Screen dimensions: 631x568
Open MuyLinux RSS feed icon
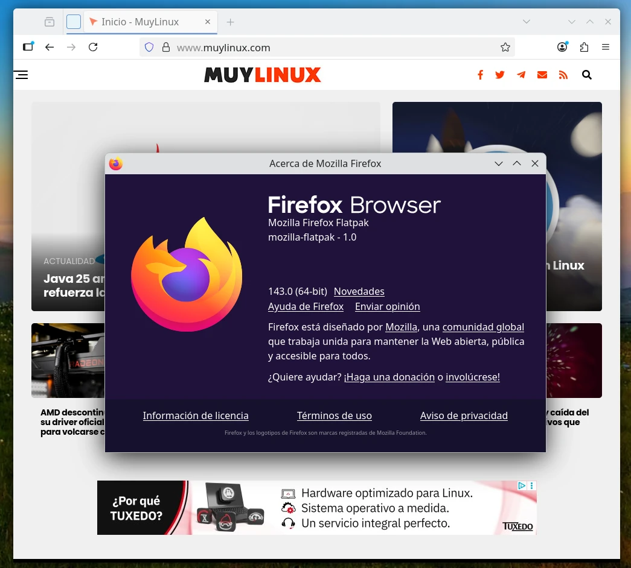[x=563, y=75]
